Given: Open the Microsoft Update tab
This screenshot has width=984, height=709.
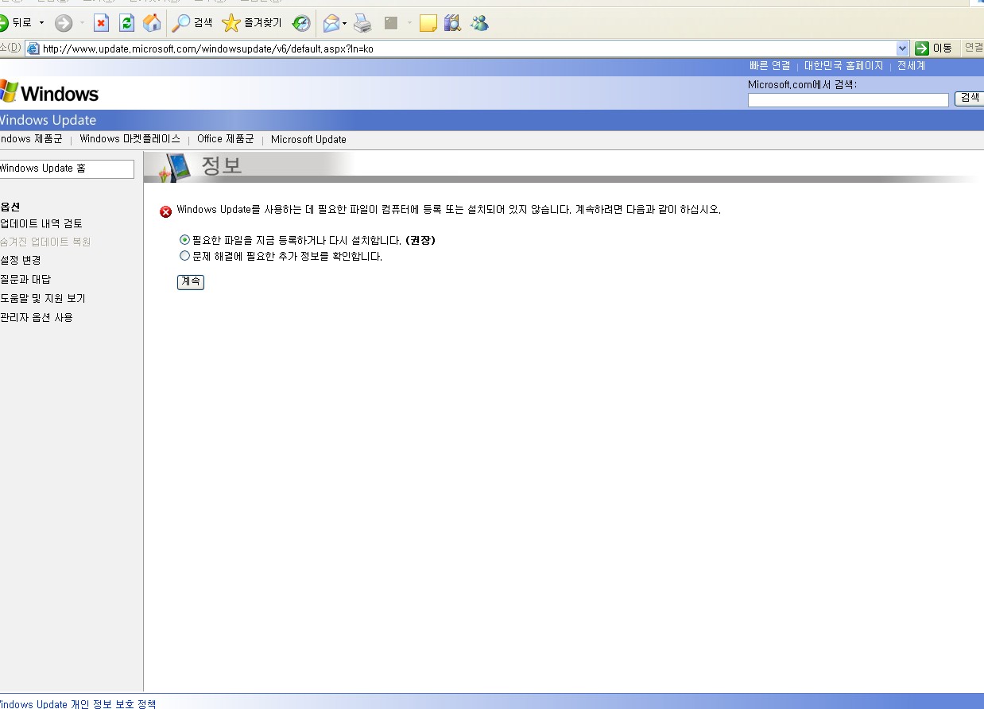Looking at the screenshot, I should pyautogui.click(x=308, y=139).
